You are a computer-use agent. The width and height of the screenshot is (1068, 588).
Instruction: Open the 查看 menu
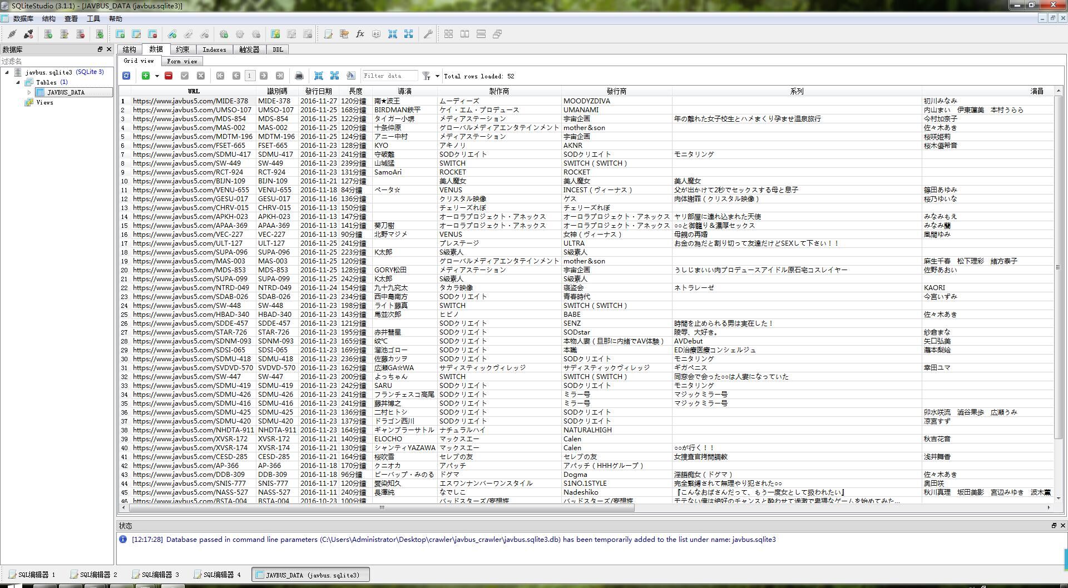pyautogui.click(x=71, y=18)
